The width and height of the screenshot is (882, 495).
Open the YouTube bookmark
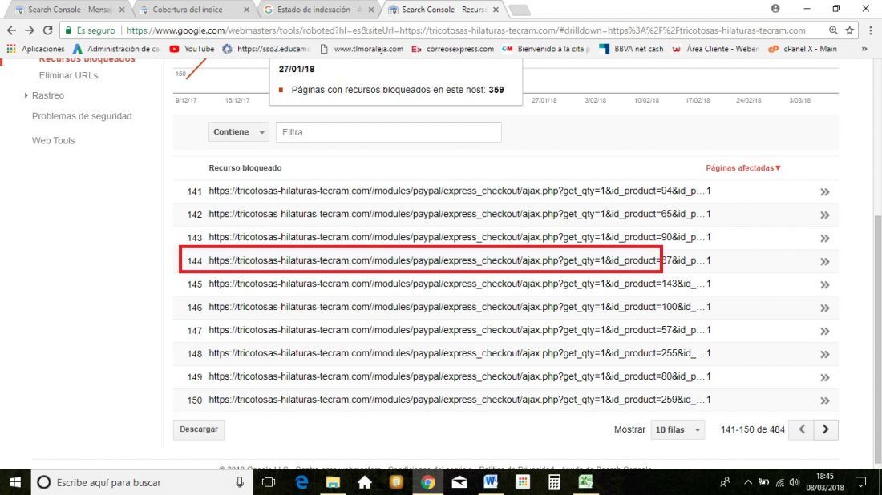pos(192,49)
